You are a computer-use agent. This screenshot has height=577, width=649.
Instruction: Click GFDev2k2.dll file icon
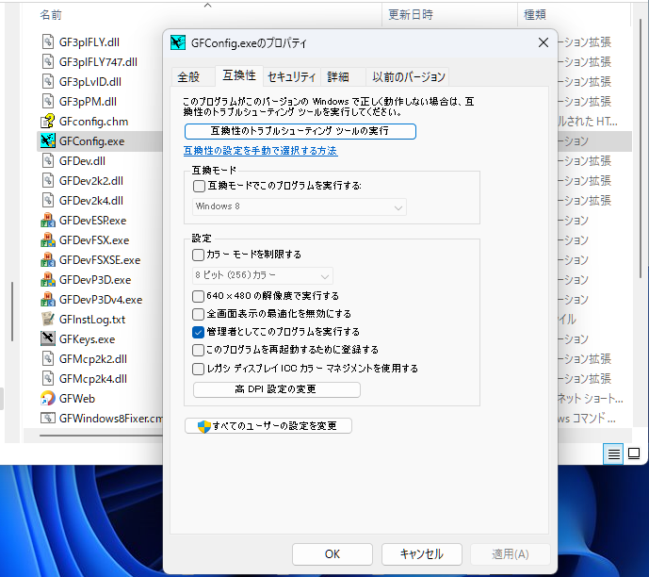pyautogui.click(x=48, y=181)
